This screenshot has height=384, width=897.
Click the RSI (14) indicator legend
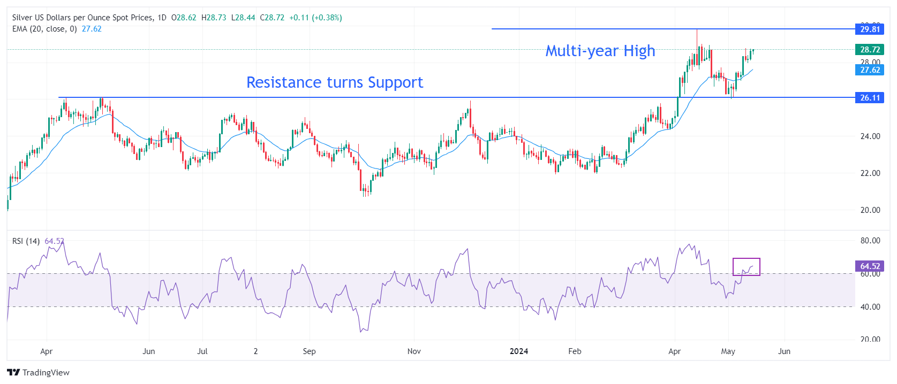[x=26, y=241]
